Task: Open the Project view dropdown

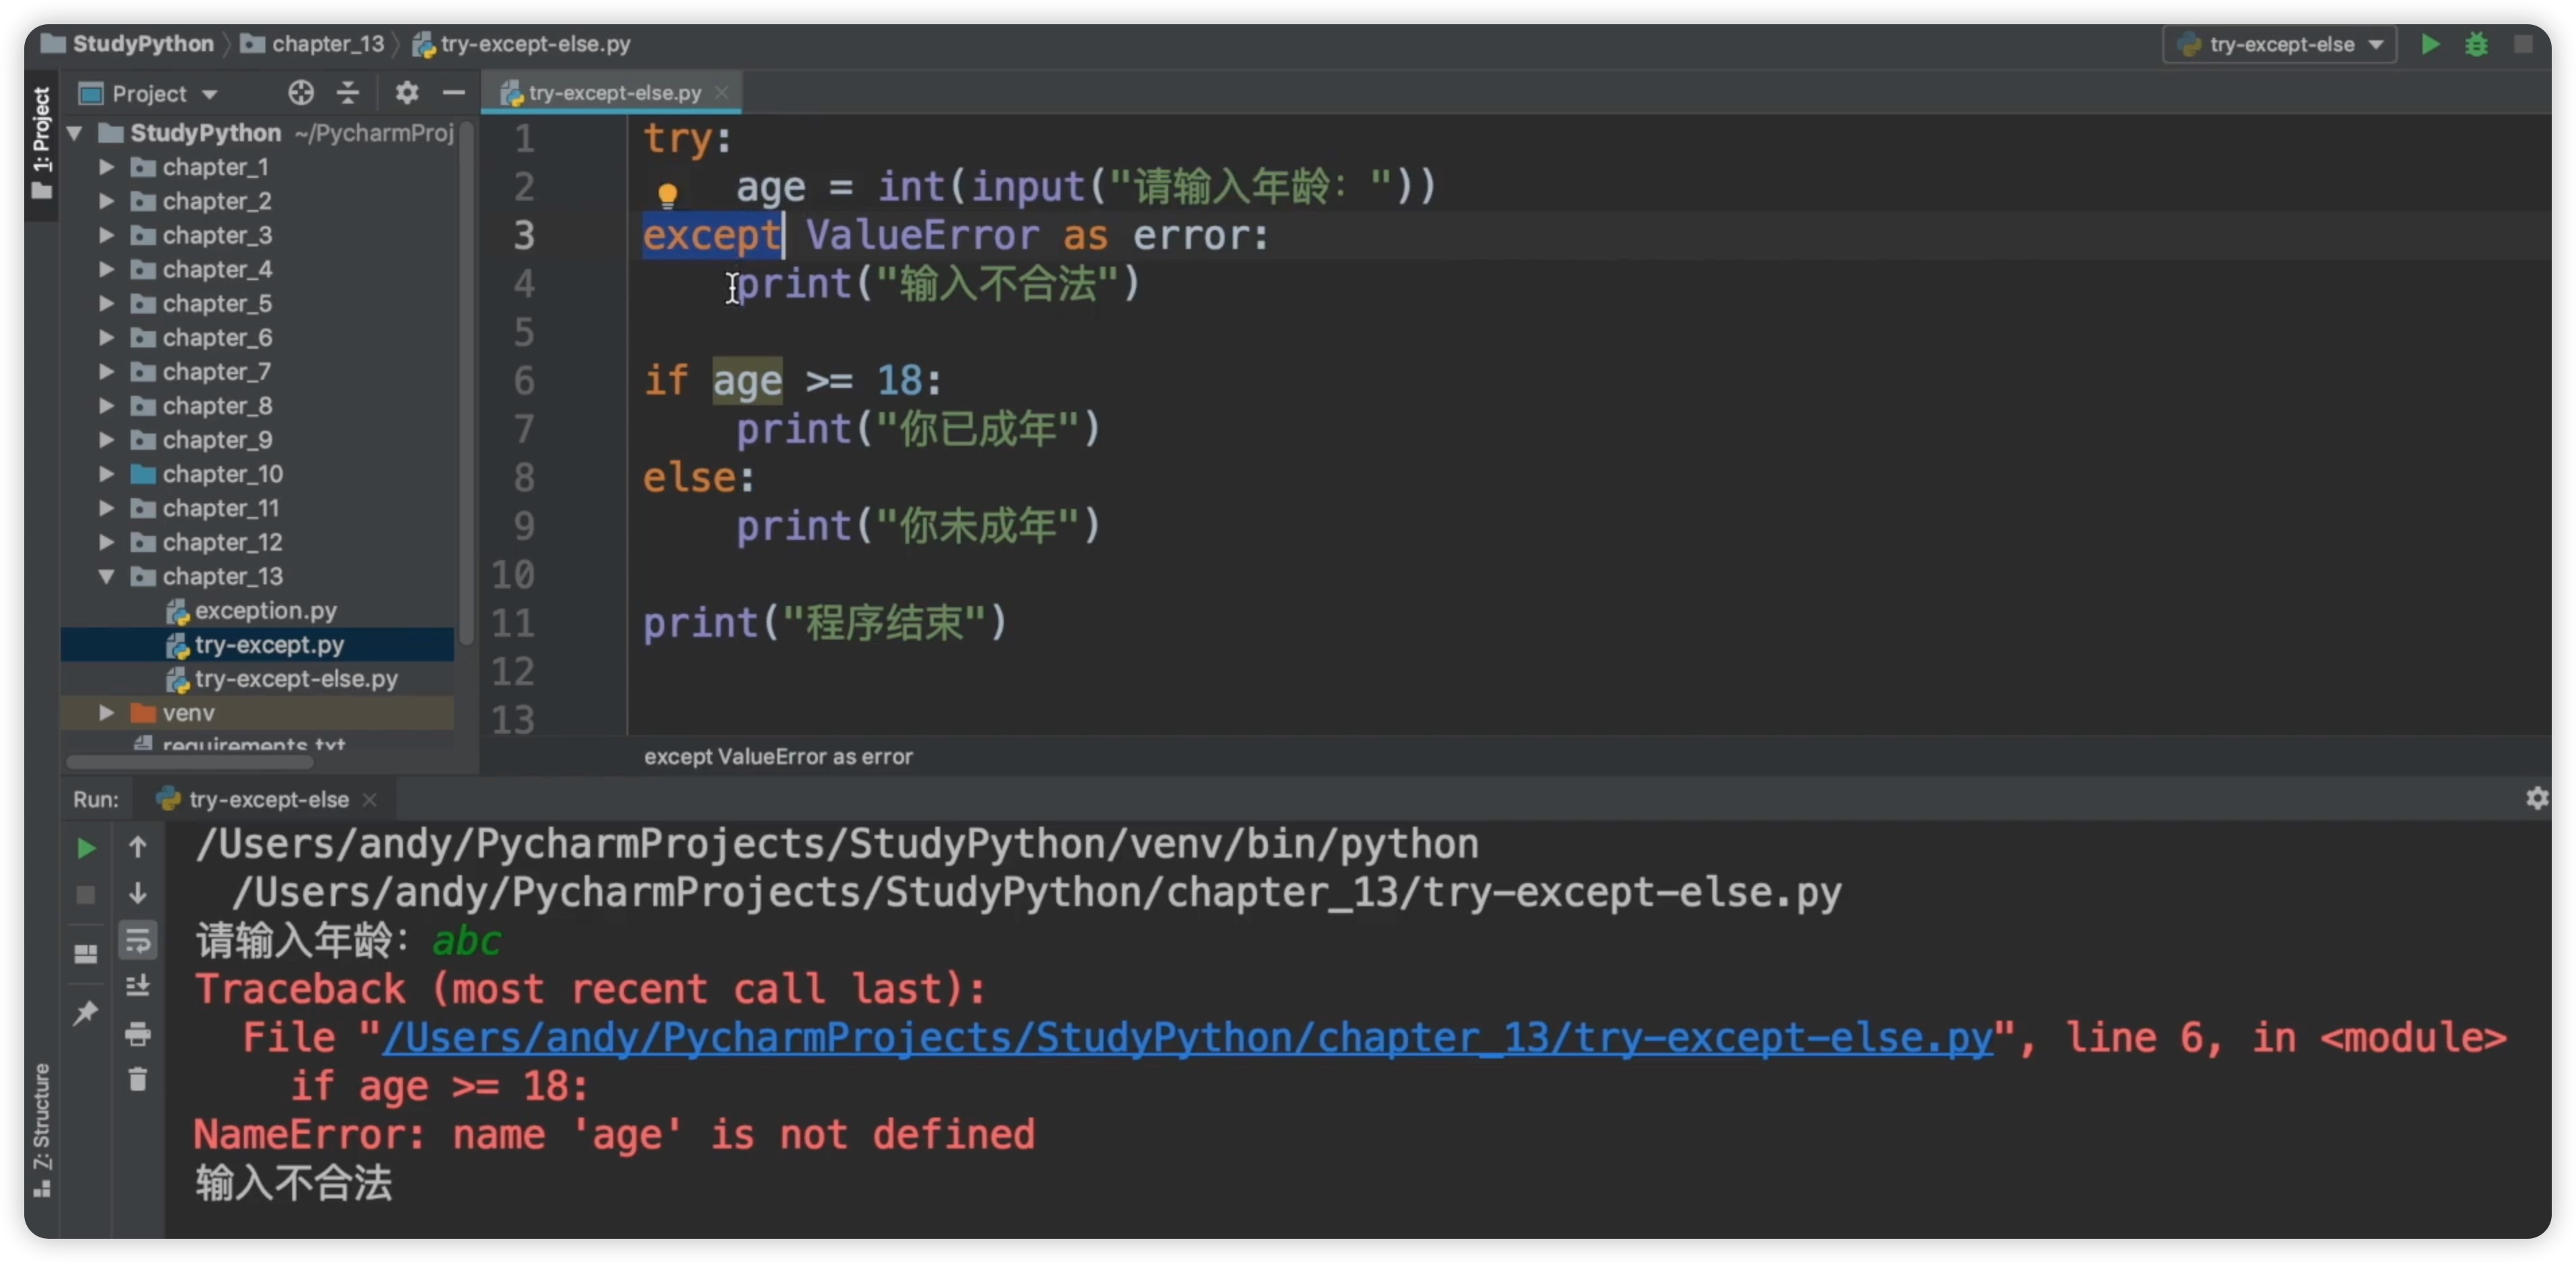Action: click(148, 93)
